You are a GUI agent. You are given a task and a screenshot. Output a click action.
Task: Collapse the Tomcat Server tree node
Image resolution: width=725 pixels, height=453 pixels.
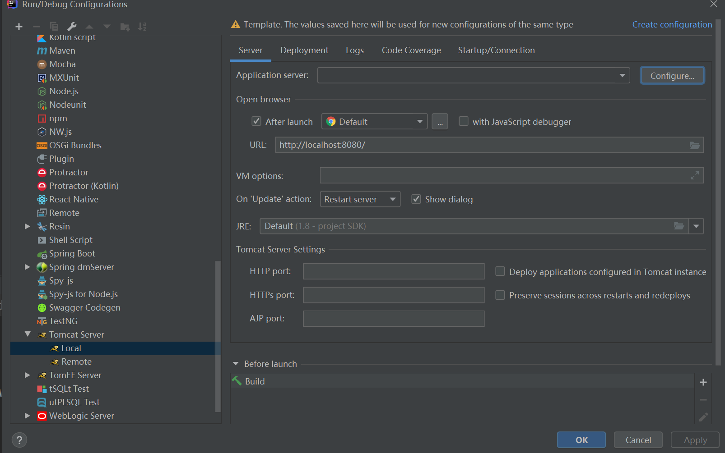coord(28,334)
